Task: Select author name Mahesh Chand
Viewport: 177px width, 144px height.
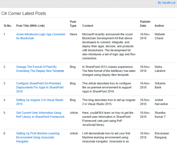Action: click(160, 36)
